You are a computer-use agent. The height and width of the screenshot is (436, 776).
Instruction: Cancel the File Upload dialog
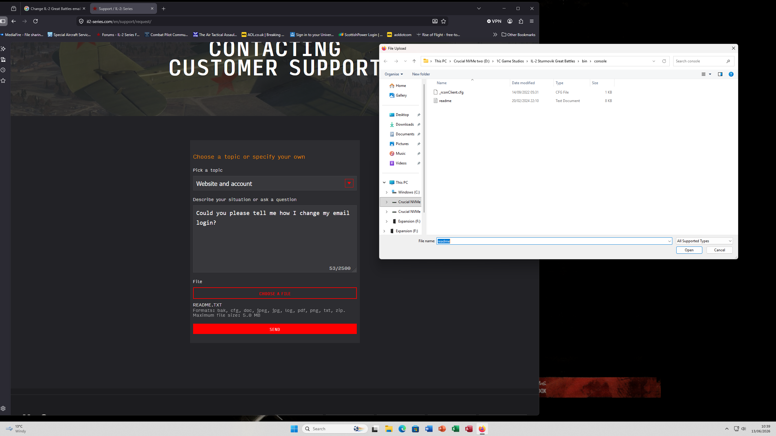(719, 250)
